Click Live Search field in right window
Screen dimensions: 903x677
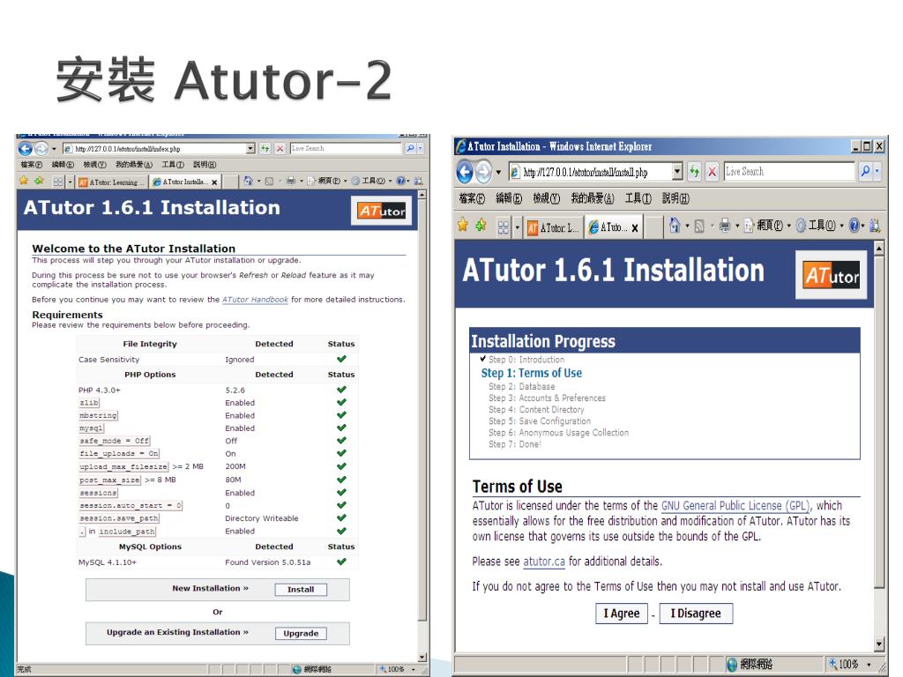click(x=789, y=172)
